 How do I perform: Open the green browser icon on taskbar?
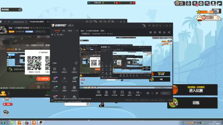12,122
